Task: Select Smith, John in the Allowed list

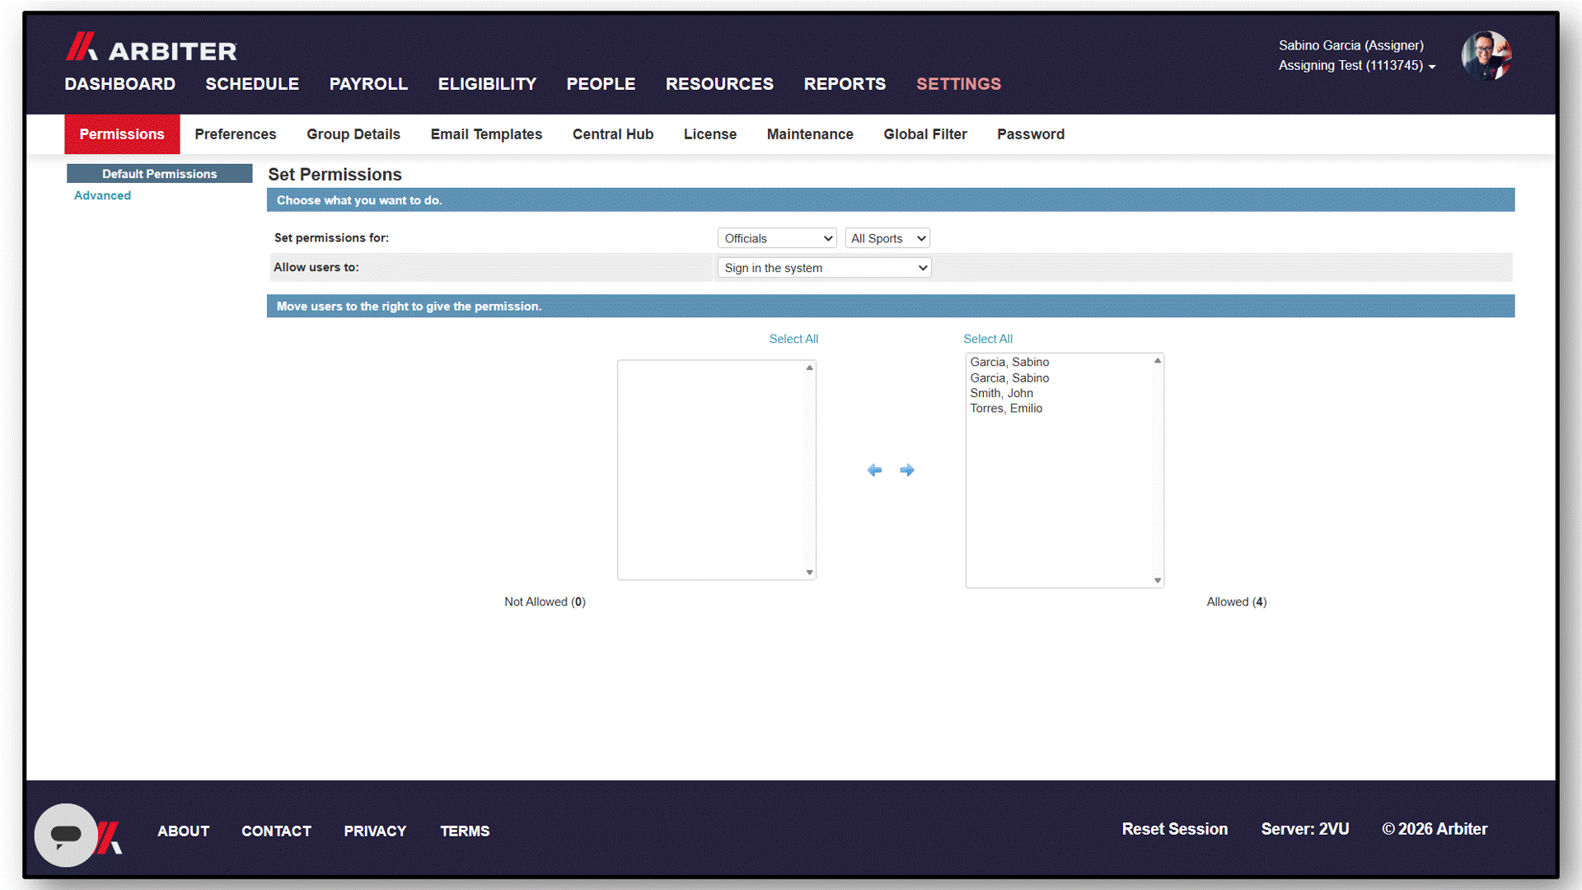Action: click(1001, 393)
